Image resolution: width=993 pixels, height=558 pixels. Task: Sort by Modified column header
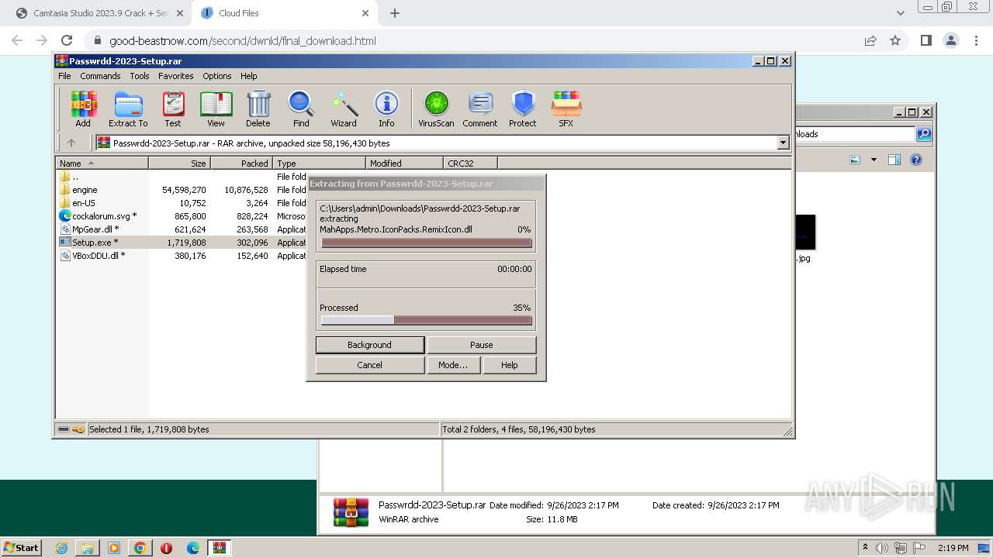[404, 164]
